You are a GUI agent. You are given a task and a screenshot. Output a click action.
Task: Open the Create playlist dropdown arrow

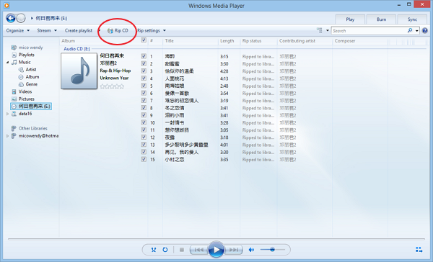pyautogui.click(x=99, y=30)
